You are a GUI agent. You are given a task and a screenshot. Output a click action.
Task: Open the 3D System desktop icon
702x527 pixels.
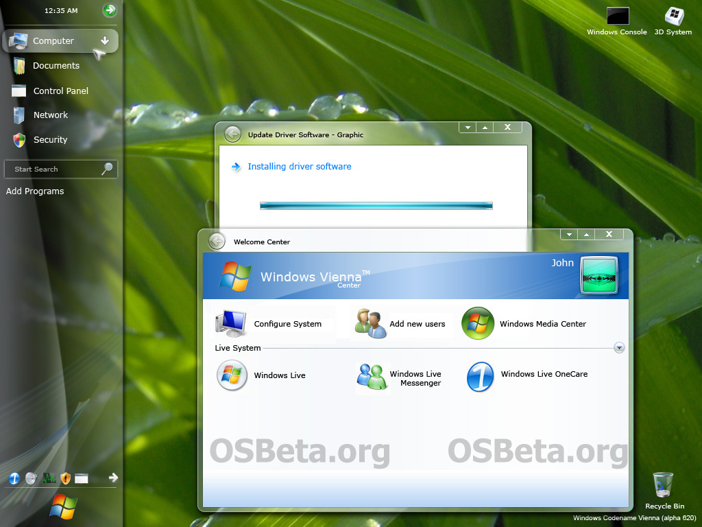pyautogui.click(x=673, y=17)
